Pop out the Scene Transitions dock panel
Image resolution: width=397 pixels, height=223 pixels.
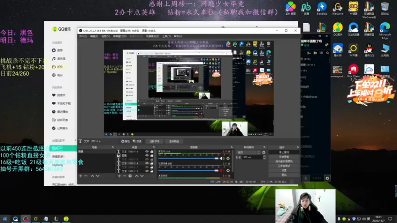pyautogui.click(x=265, y=147)
